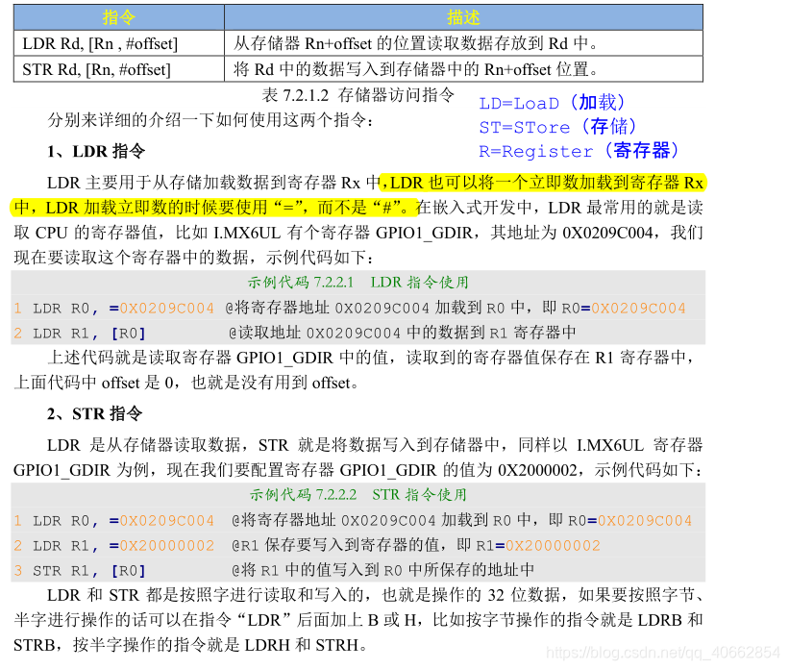Click the address '0X0209C004' in the LDR paragraph

point(608,233)
